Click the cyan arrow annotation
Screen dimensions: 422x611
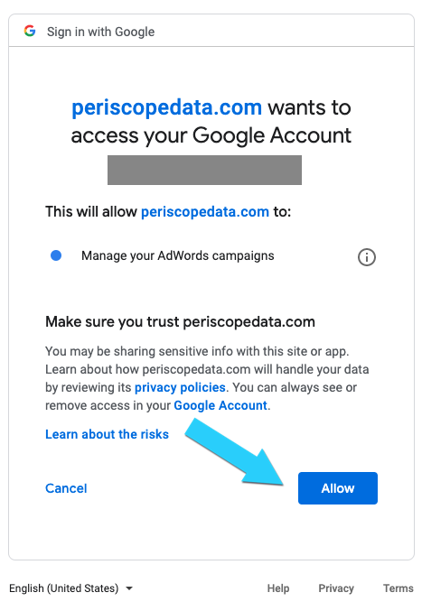pos(235,452)
